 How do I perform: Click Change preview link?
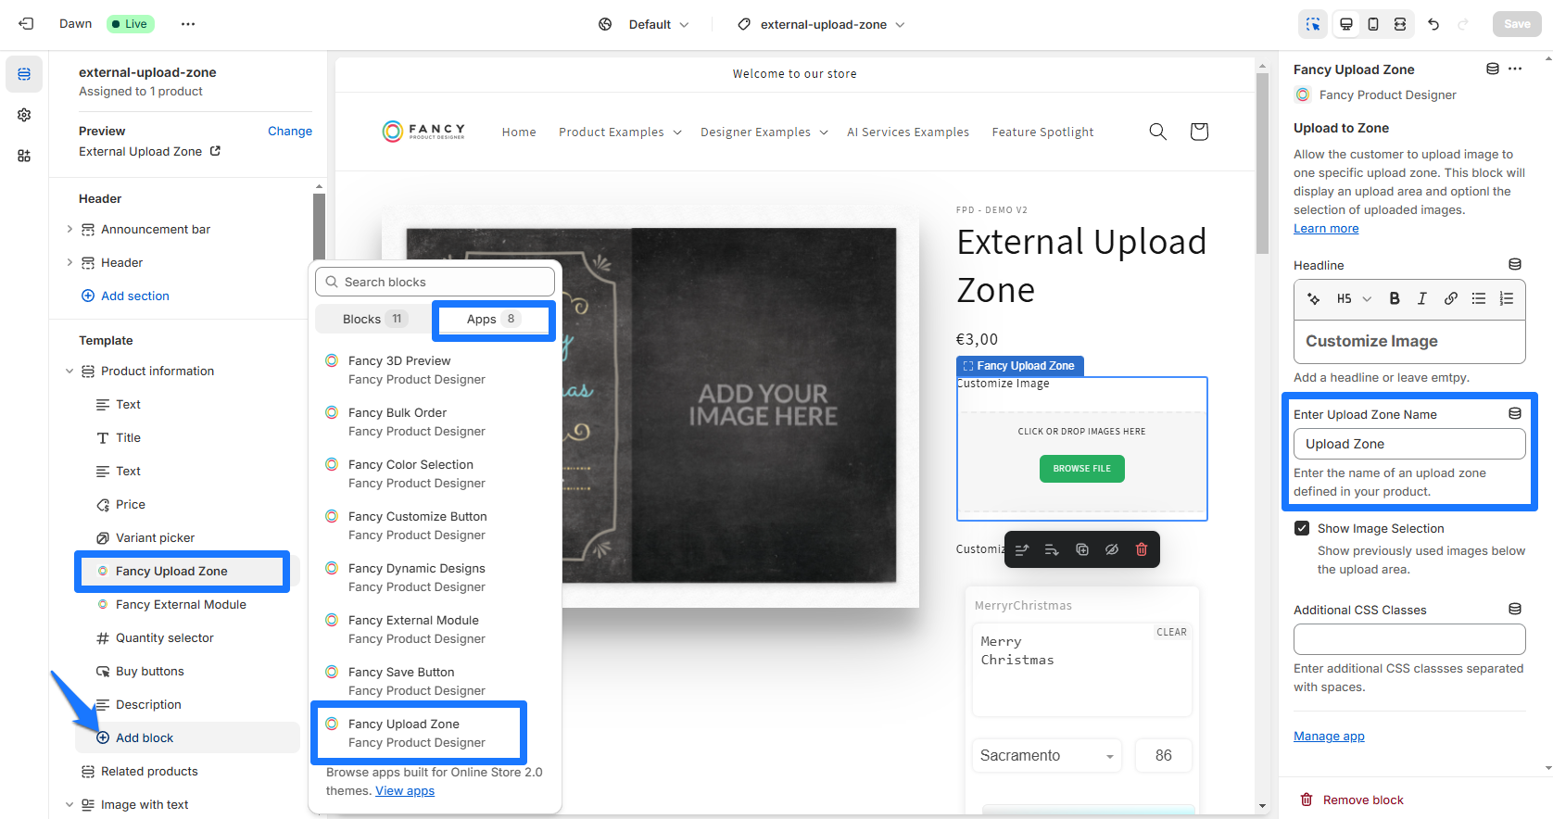tap(290, 131)
